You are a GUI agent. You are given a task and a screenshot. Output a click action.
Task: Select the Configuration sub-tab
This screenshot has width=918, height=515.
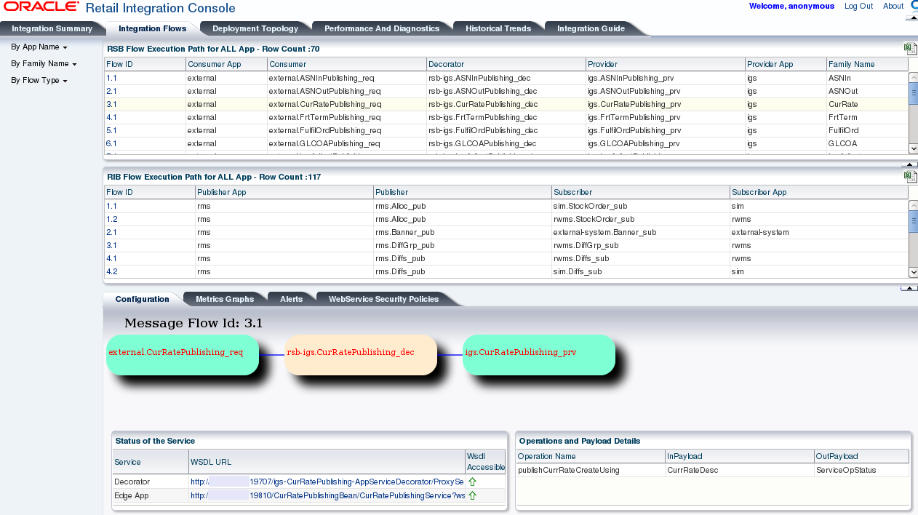142,299
